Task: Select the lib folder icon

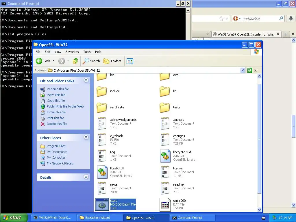Action: pos(165,91)
